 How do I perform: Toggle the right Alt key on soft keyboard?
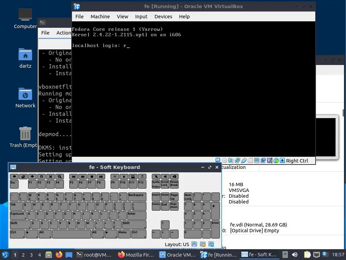[98, 234]
